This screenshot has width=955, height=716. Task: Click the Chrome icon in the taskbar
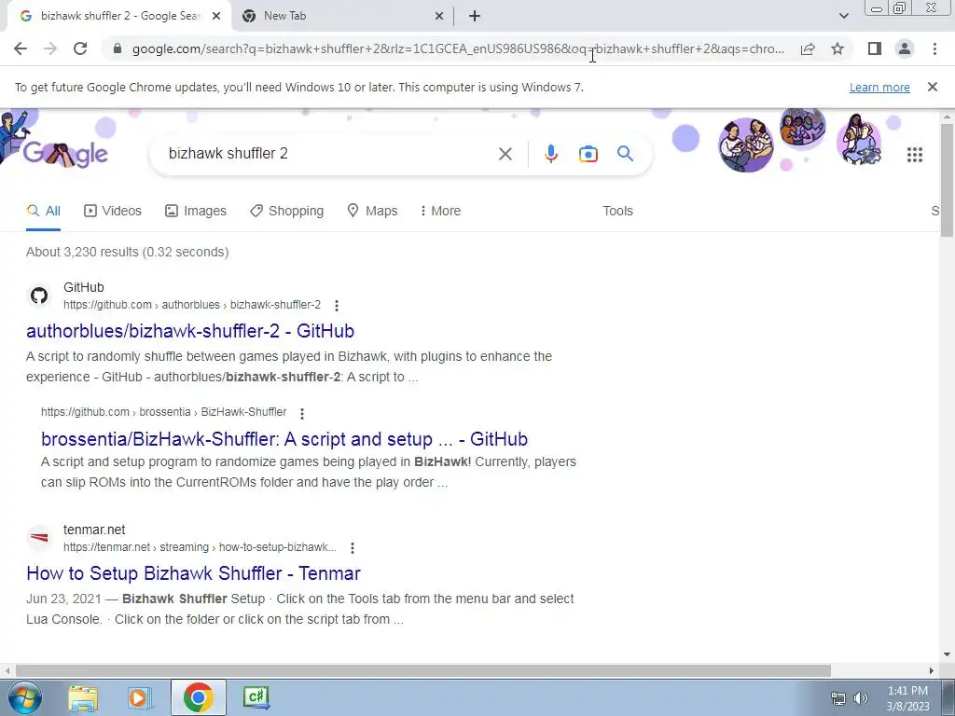click(x=198, y=697)
